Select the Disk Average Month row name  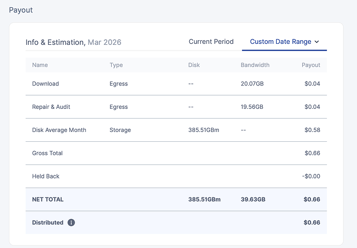[x=59, y=130]
